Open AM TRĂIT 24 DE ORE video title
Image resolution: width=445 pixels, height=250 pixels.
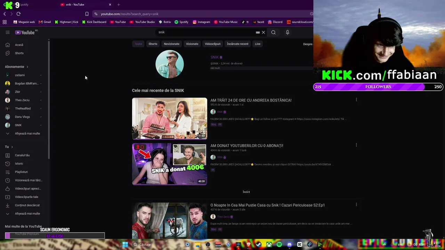coord(251,100)
